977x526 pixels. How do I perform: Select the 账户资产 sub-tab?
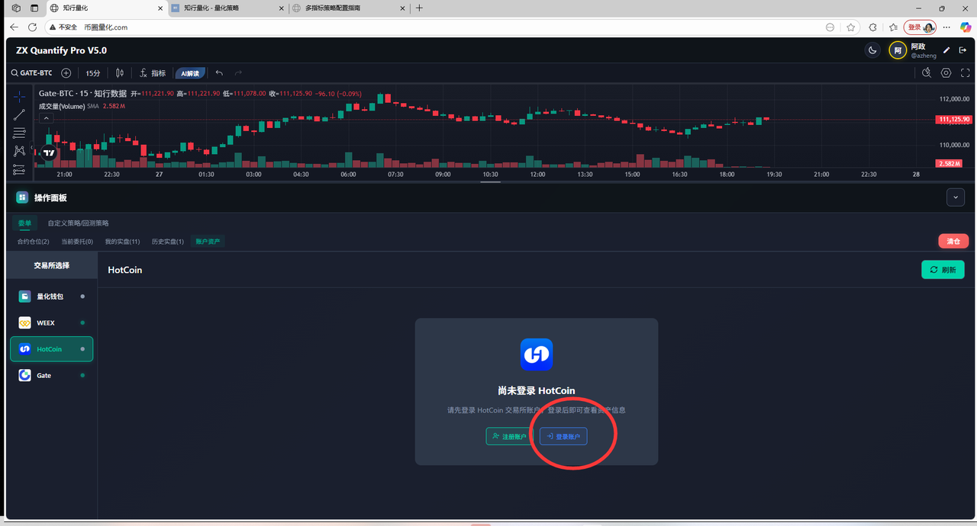(x=208, y=242)
